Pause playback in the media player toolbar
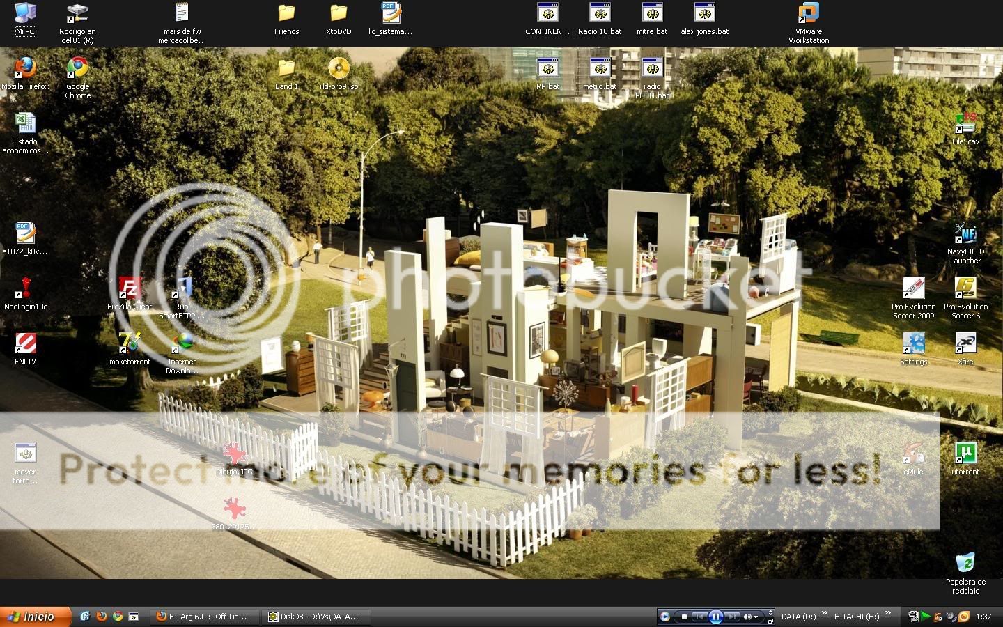1003x627 pixels. pos(715,617)
